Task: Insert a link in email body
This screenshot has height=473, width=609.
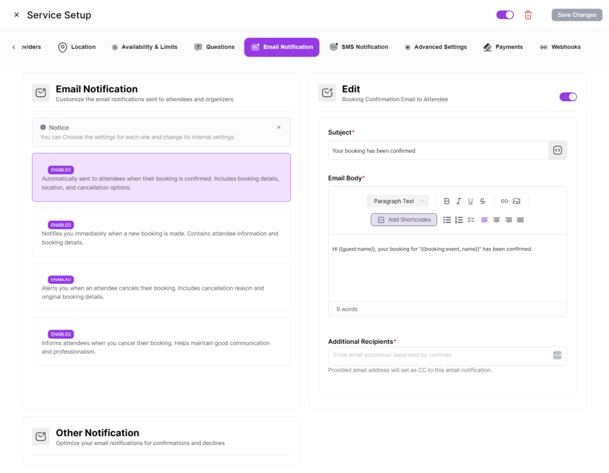Action: [504, 201]
